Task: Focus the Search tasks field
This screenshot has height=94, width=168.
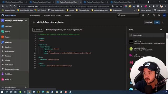Action: pyautogui.click(x=147, y=35)
